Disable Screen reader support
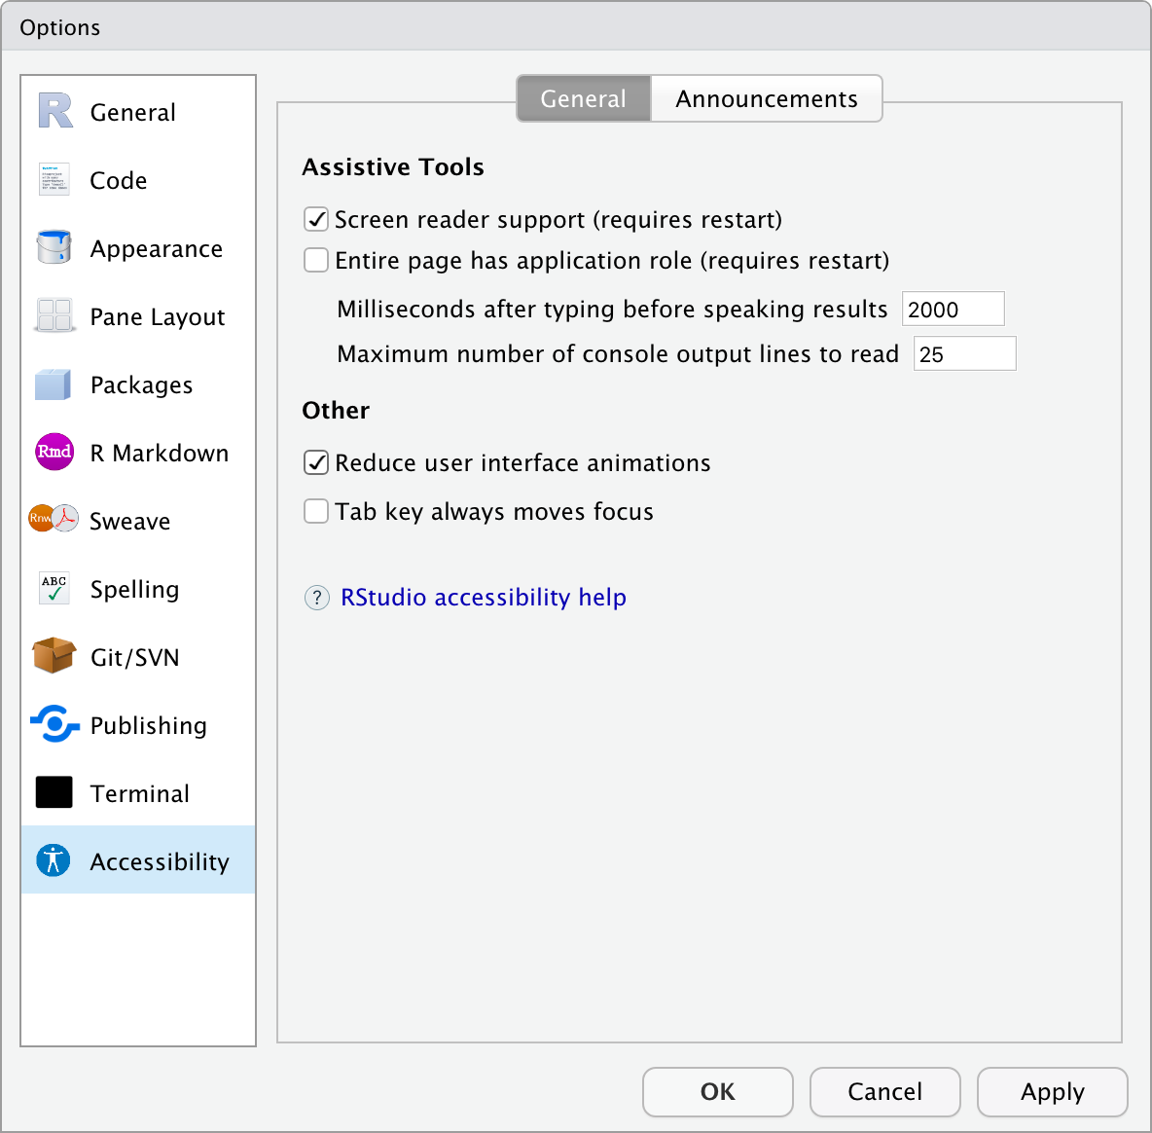 coord(315,219)
